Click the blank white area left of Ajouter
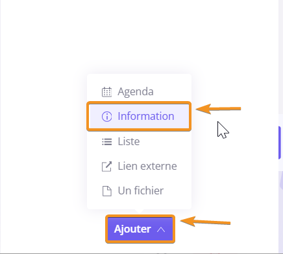Image resolution: width=283 pixels, height=254 pixels. tap(53, 229)
